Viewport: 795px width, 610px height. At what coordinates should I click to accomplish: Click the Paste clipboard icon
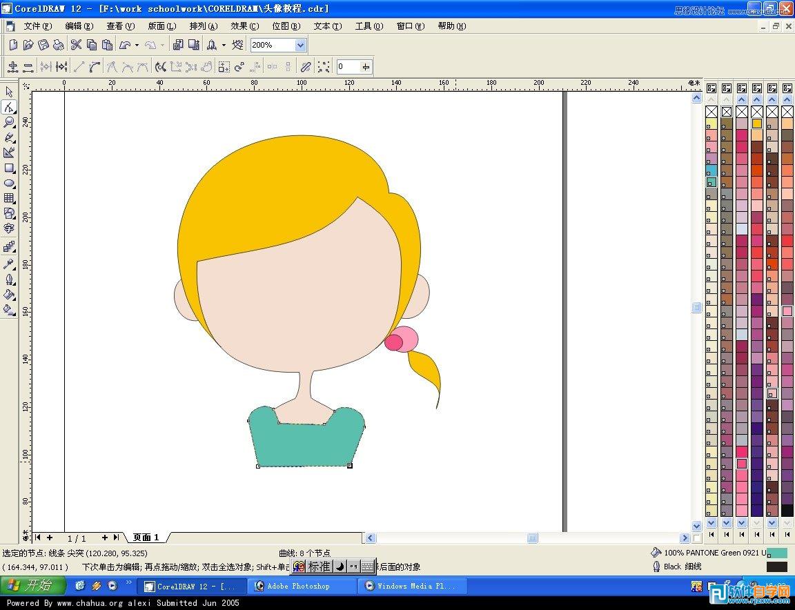(x=107, y=45)
